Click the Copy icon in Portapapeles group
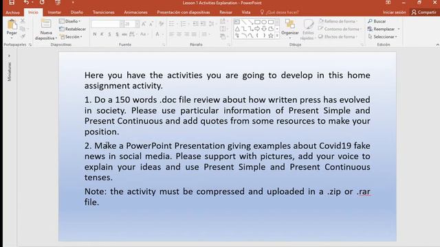This screenshot has width=440, height=247. (x=23, y=29)
